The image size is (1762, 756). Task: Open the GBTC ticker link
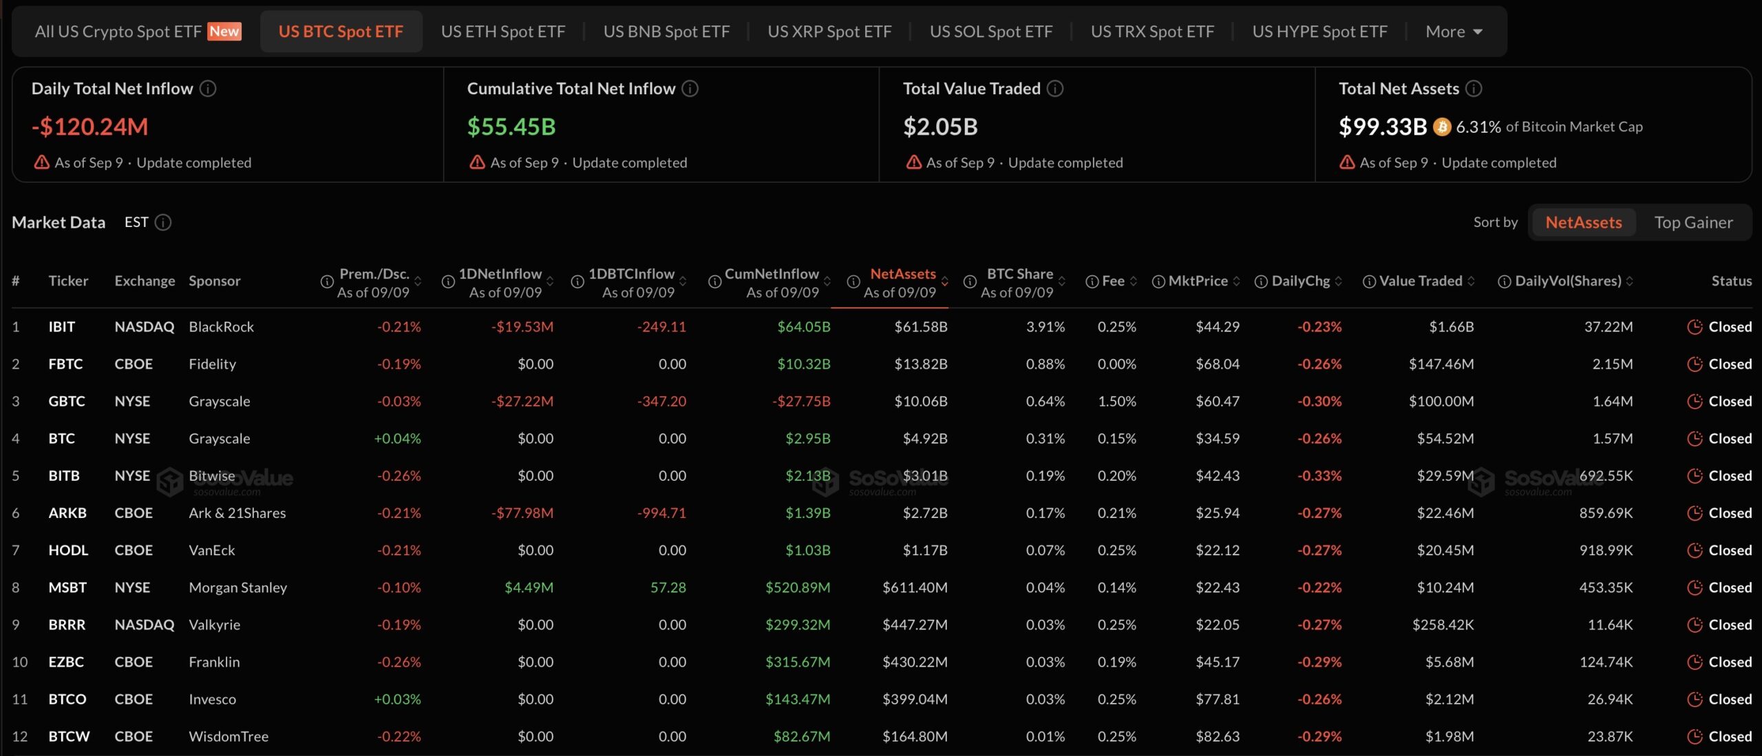point(67,401)
